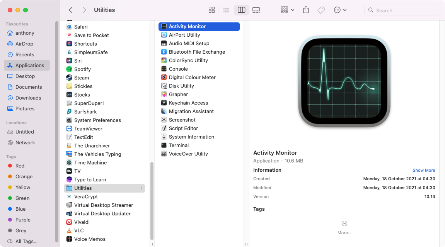Select the ColorSync Utility icon
The width and height of the screenshot is (445, 247).
coord(164,60)
